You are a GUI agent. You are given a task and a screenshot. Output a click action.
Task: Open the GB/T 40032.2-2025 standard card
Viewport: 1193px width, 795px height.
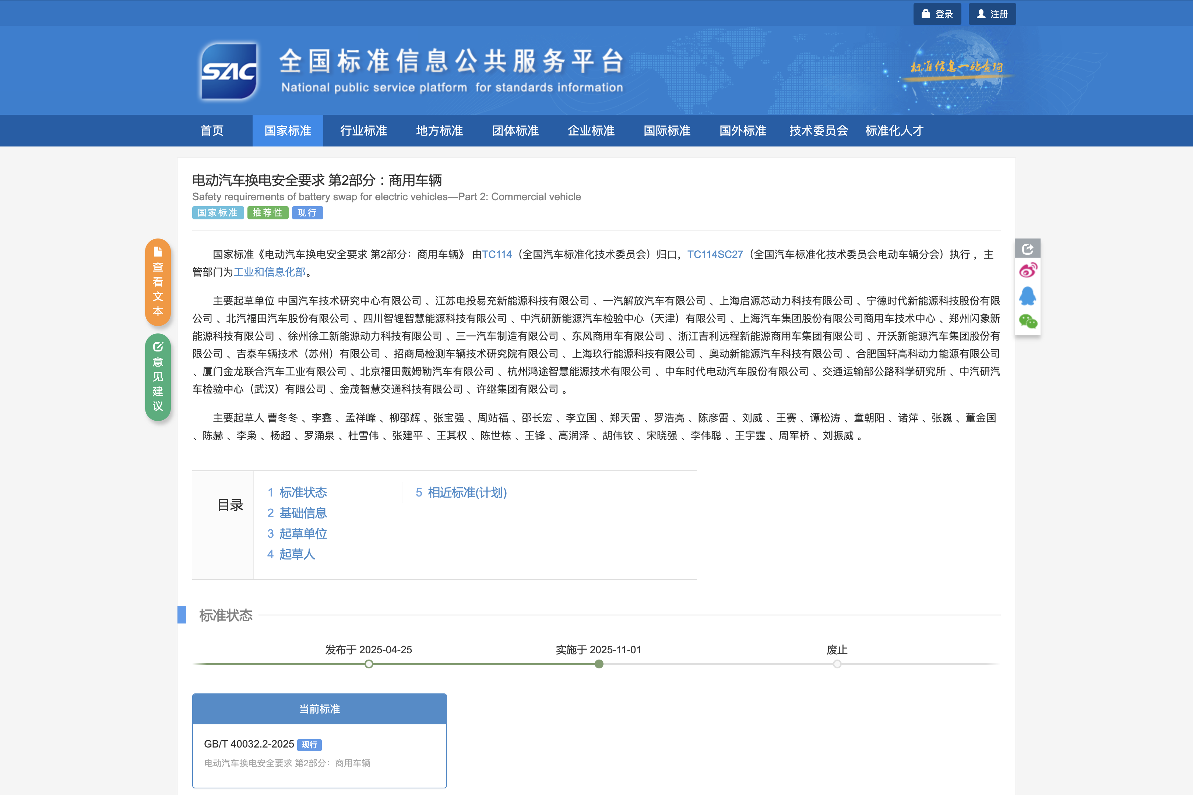(249, 744)
